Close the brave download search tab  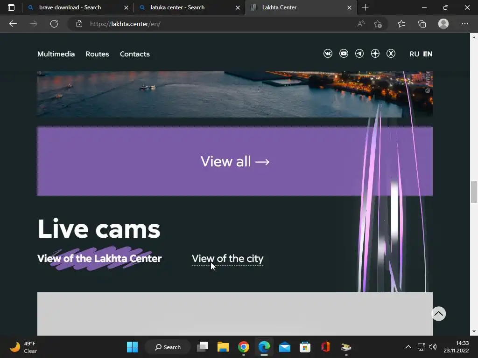126,7
